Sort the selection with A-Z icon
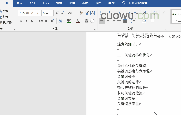Image resolution: width=181 pixels, height=115 pixels. (x=155, y=13)
